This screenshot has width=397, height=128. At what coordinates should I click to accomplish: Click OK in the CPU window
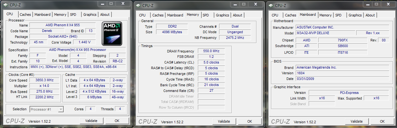[x=117, y=121]
